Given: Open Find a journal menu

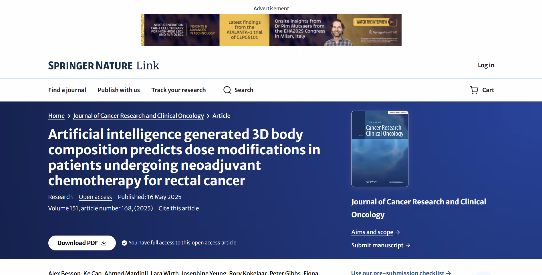Looking at the screenshot, I should tap(67, 90).
